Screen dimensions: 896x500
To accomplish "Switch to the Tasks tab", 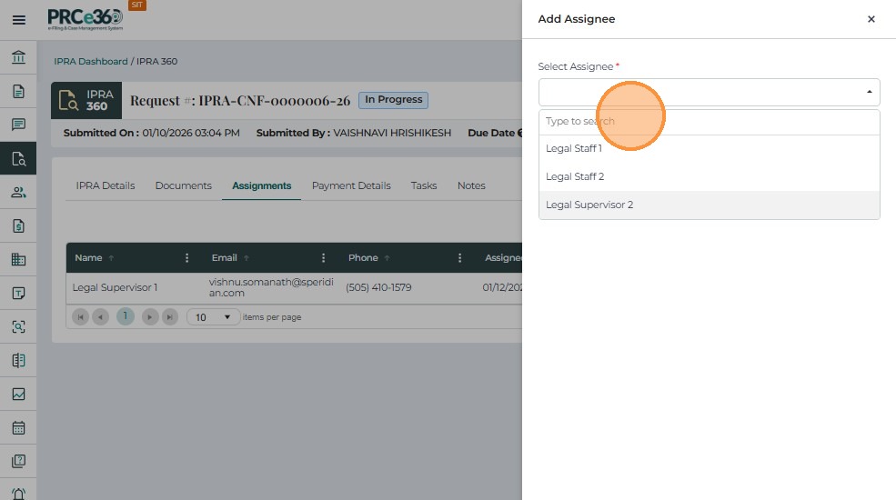I will coord(423,185).
